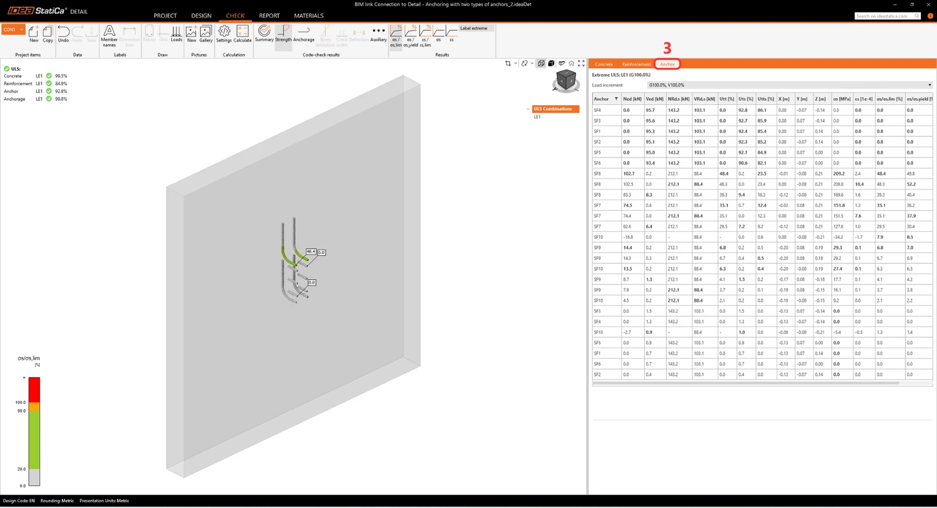Select εs/εs,lim result view
The width and height of the screenshot is (937, 508).
click(x=426, y=35)
